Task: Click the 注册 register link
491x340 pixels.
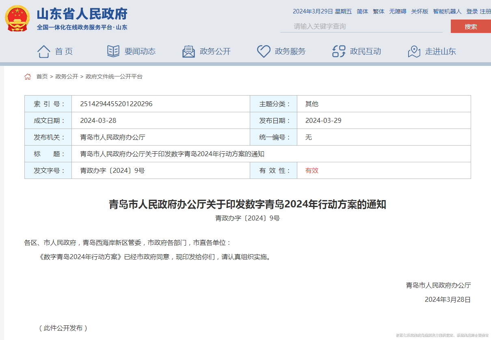Action: (x=486, y=11)
